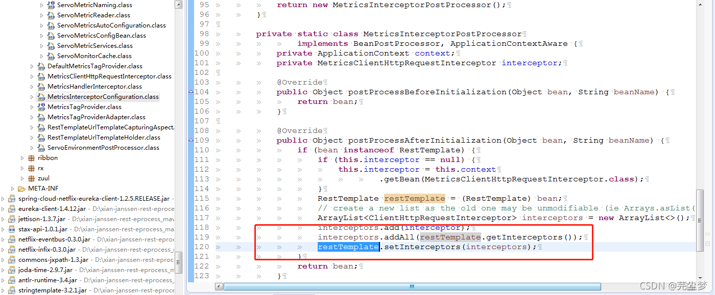Viewport: 715px width, 295px height.
Task: Click the joda-time-2.9.7.jar icon
Action: [12, 270]
